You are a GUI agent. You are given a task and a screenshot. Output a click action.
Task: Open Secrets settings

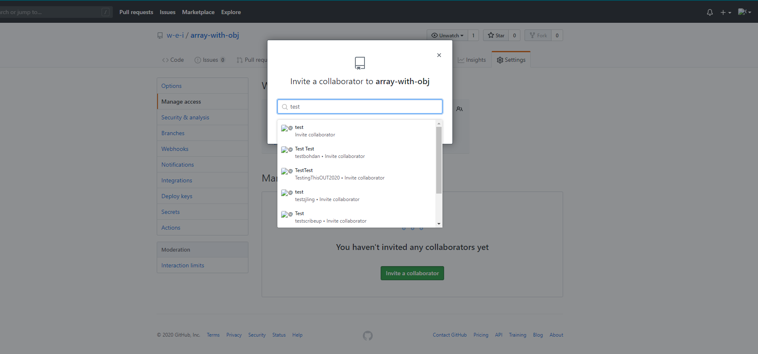point(202,212)
